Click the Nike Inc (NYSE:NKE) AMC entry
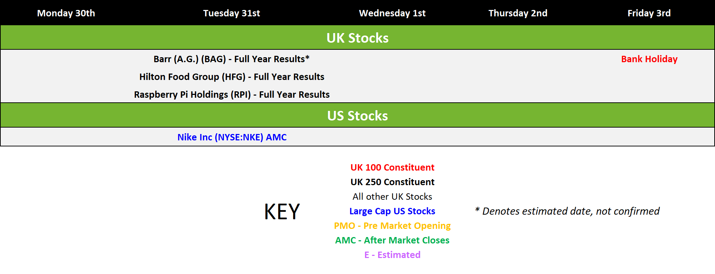The height and width of the screenshot is (274, 715). (232, 137)
